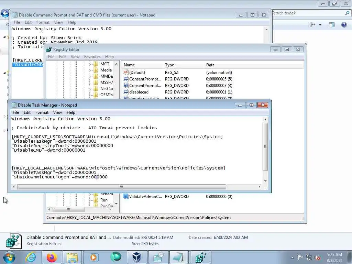Select the MSSHA registry key
This screenshot has width=352, height=264.
coord(107,82)
